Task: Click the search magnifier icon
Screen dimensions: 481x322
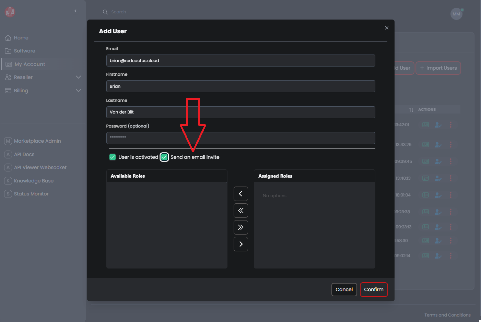Action: point(105,12)
